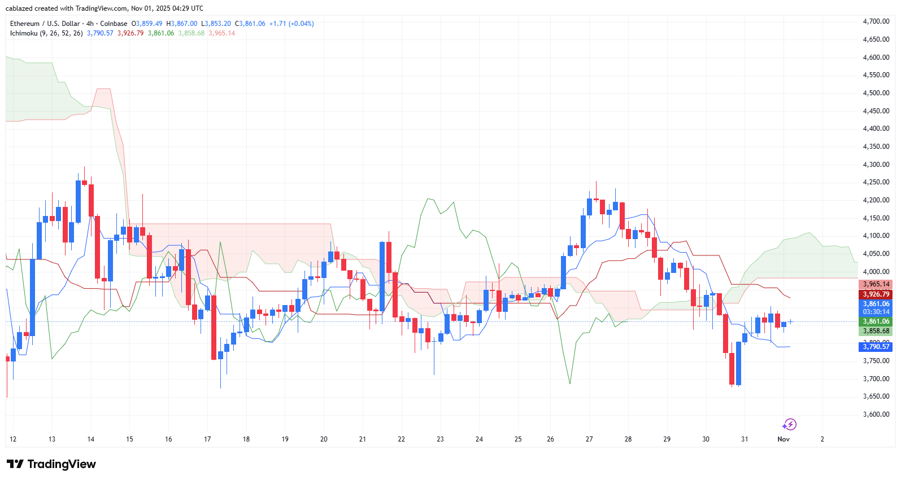The image size is (901, 481).
Task: Click the H3,867.00 high value in header
Action: (x=181, y=24)
